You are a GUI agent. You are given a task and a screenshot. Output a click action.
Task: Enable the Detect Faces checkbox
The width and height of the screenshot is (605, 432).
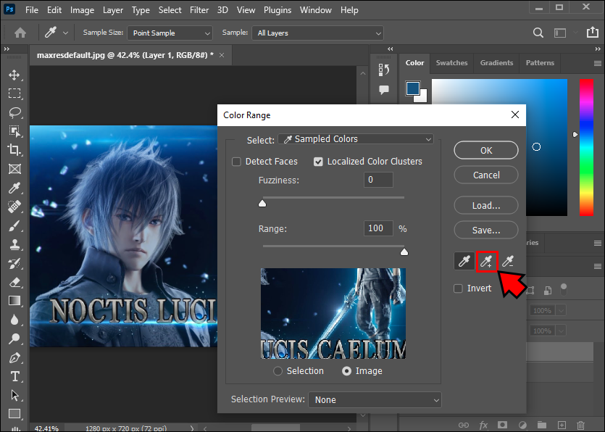[236, 162]
